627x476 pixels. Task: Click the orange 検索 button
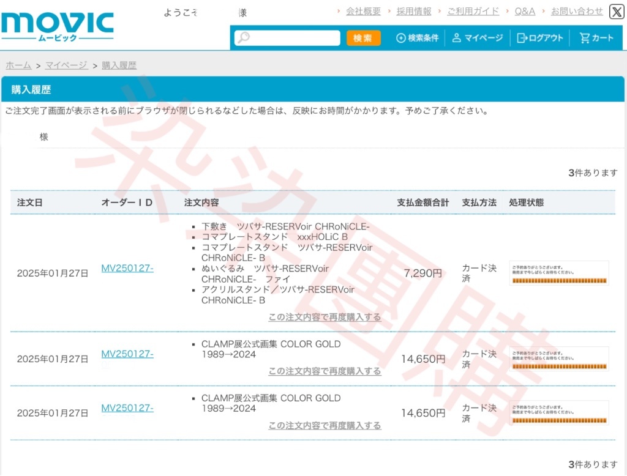(x=363, y=38)
